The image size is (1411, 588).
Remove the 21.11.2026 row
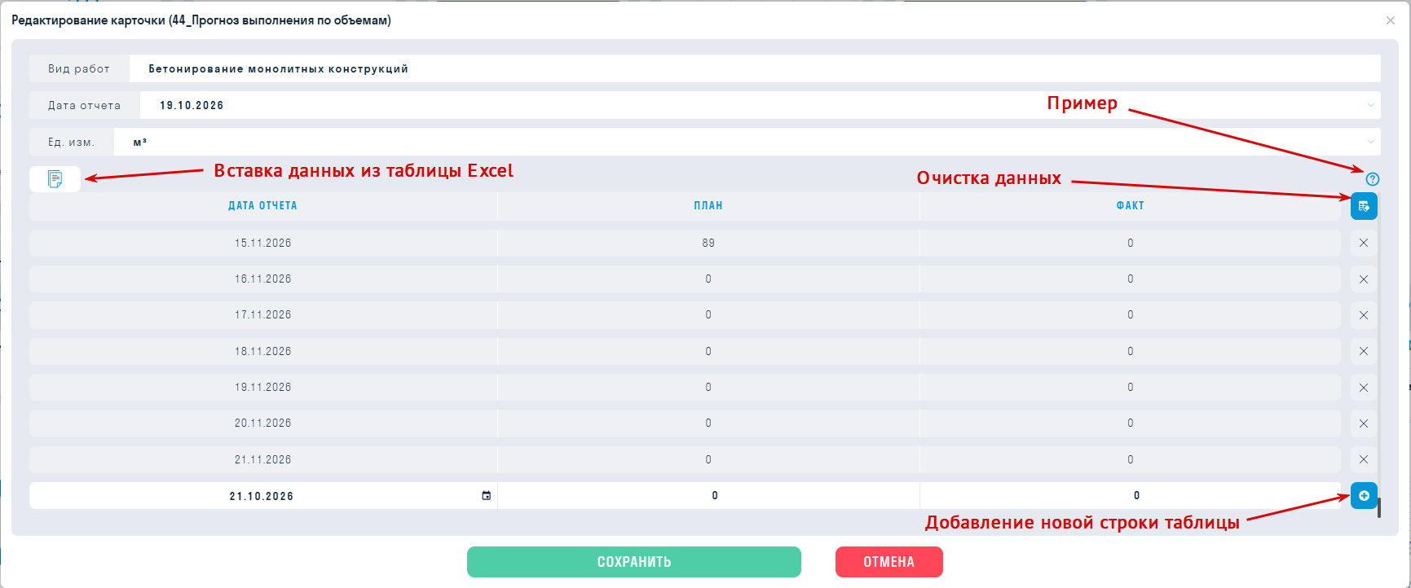point(1364,459)
